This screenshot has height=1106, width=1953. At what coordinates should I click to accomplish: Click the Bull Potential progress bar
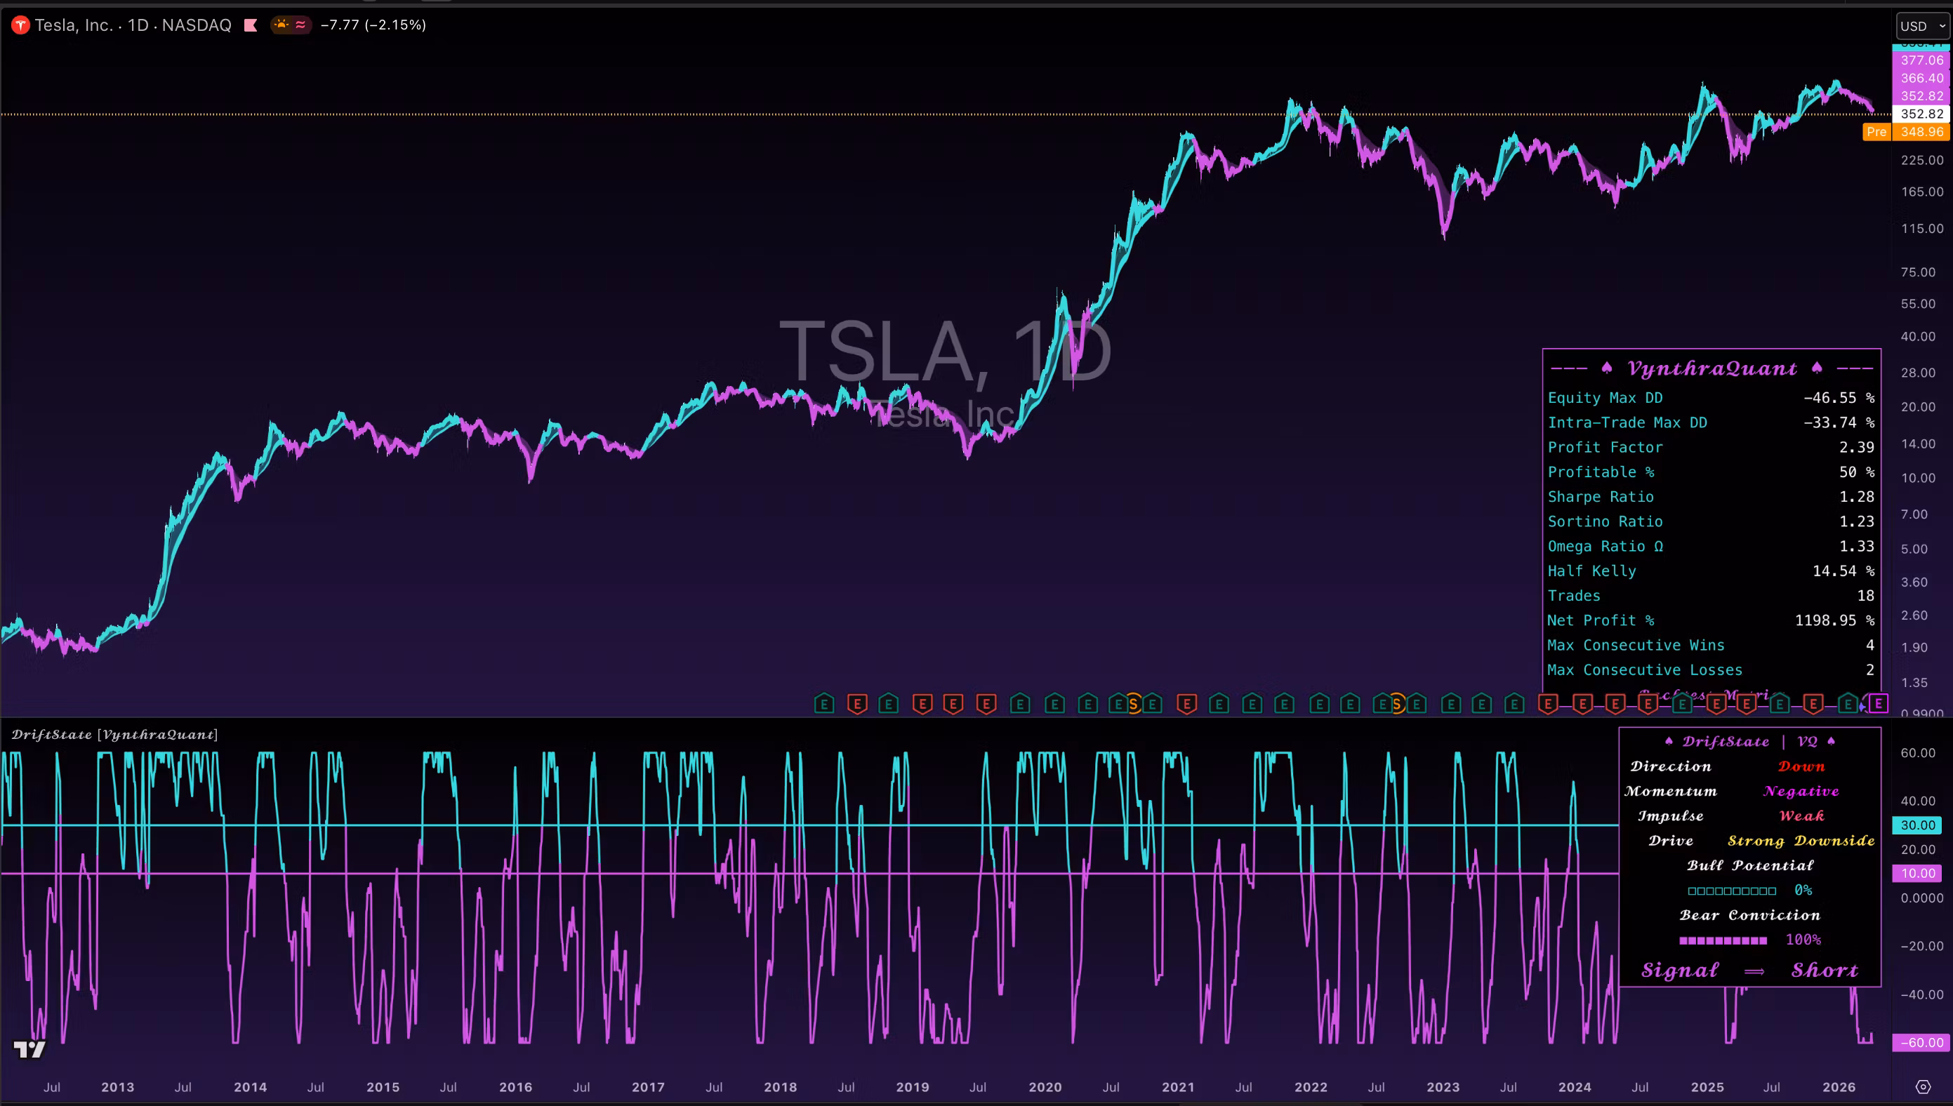tap(1732, 891)
